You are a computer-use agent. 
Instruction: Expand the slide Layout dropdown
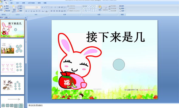(20, 6)
